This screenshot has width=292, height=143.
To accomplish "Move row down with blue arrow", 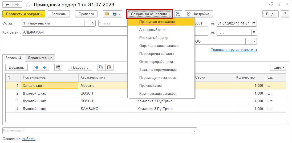I will [x=44, y=67].
